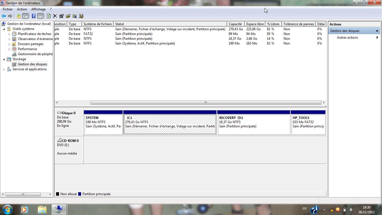The height and width of the screenshot is (215, 382).
Task: Open the Action menu
Action: click(22, 9)
